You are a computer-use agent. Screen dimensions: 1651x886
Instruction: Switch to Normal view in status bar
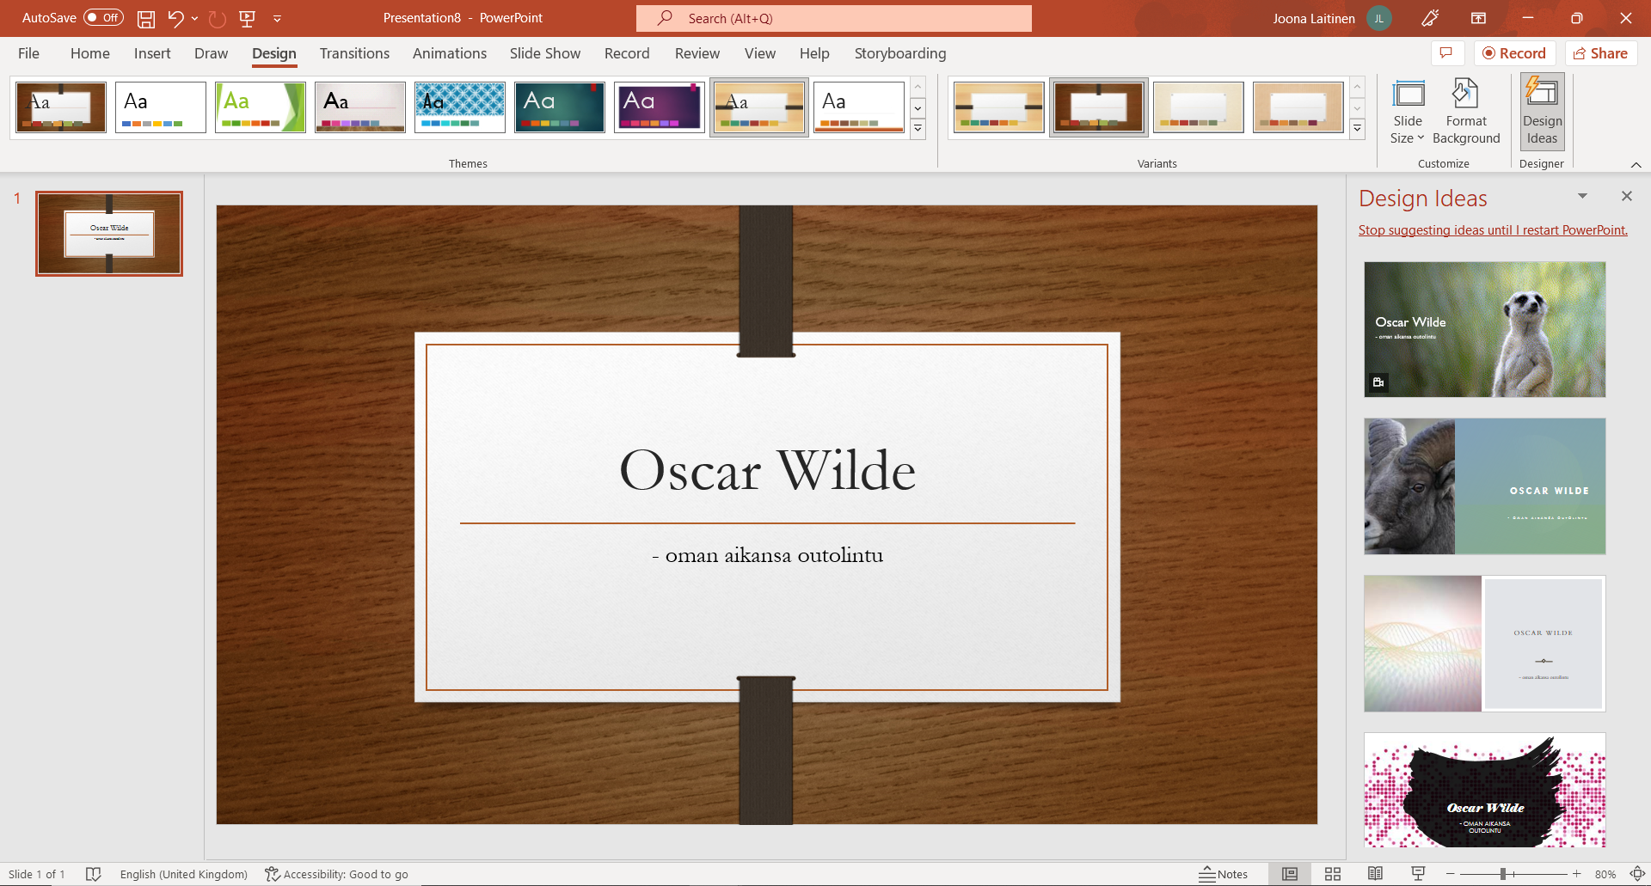1289,874
